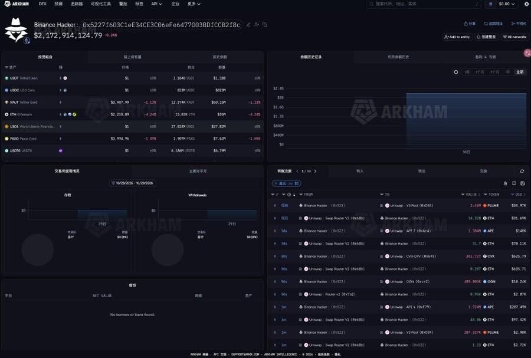Select the 1个月 time range option
The image size is (531, 358).
pos(480,72)
